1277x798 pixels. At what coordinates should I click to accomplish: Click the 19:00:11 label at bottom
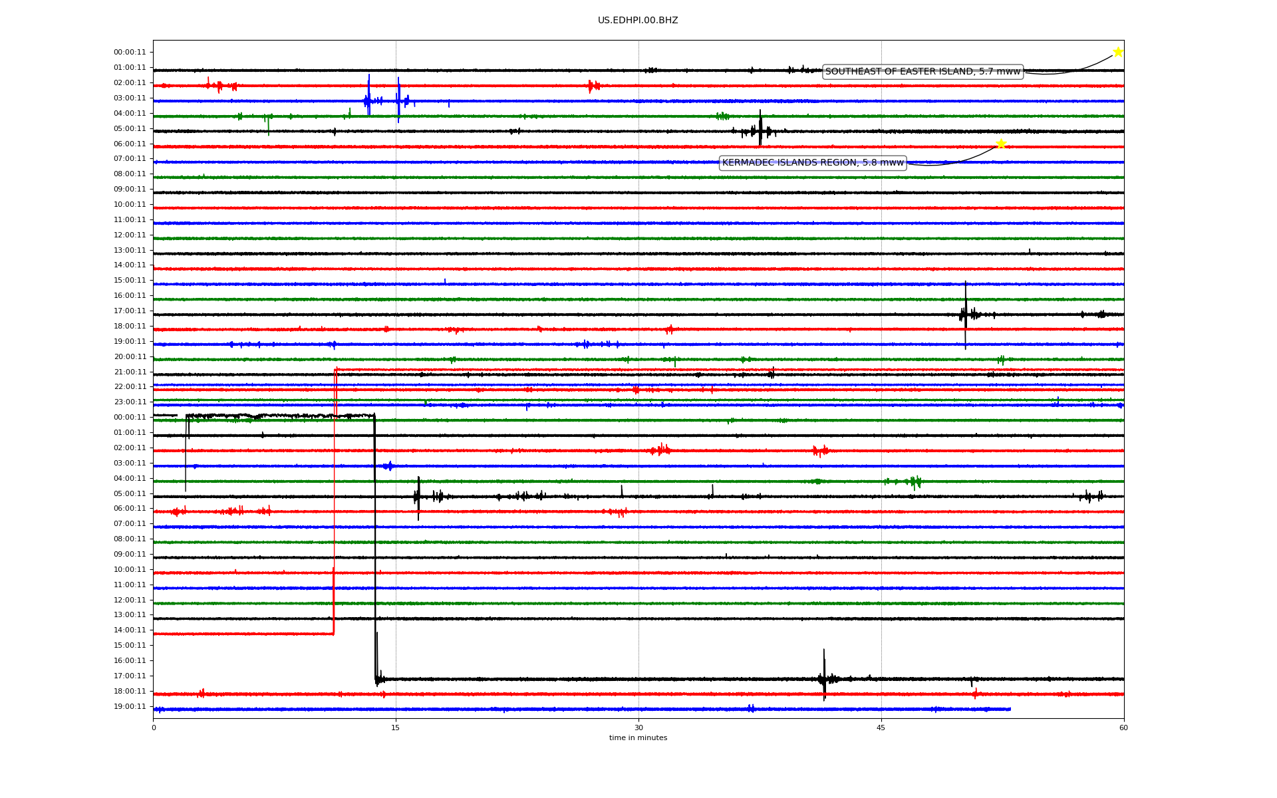[130, 707]
